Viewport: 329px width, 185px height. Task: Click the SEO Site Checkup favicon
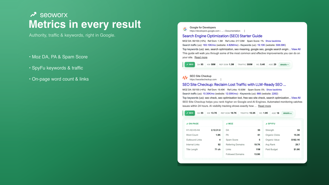click(x=185, y=78)
